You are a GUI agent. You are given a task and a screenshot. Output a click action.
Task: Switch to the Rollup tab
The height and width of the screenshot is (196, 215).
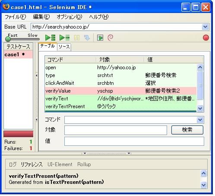point(84,164)
